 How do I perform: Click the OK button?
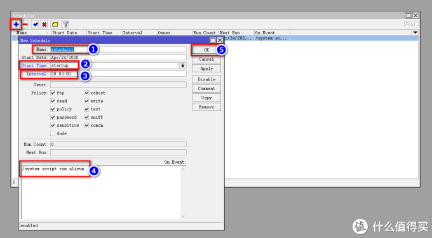[206, 50]
